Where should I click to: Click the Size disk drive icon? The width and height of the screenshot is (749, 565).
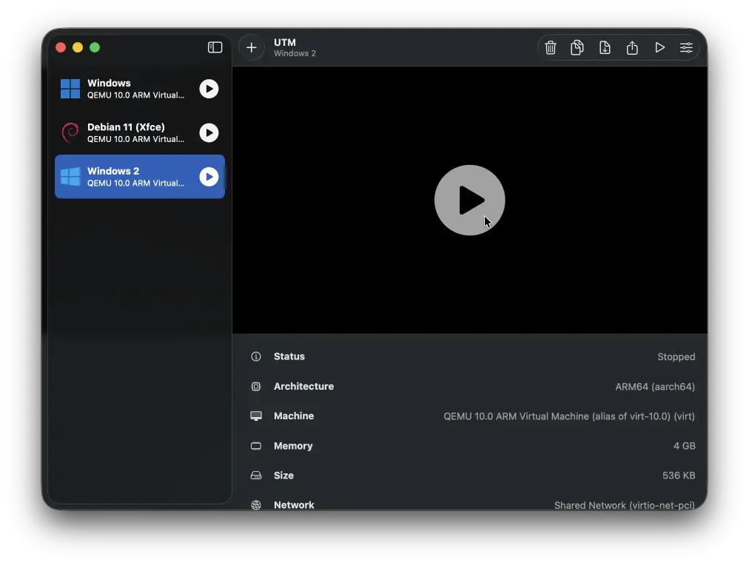pyautogui.click(x=256, y=476)
